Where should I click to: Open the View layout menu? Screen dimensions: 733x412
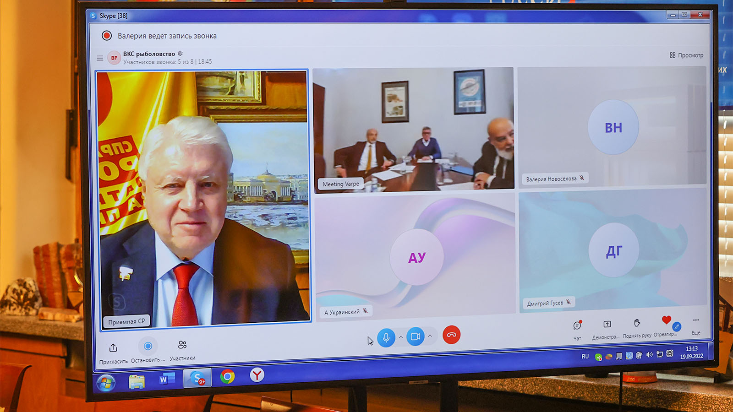click(686, 55)
